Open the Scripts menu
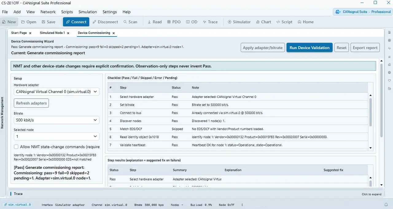Screen dimensions: 393x209 [67, 12]
